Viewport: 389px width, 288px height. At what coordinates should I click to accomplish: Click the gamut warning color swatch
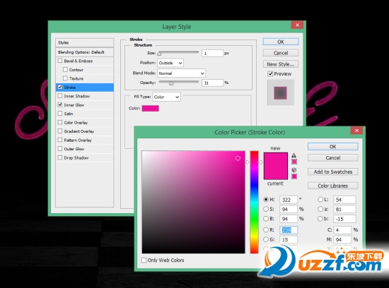click(x=294, y=162)
